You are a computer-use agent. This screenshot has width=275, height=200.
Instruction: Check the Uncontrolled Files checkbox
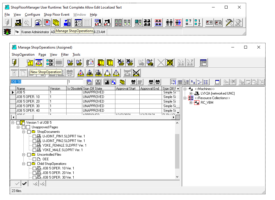click(x=29, y=155)
